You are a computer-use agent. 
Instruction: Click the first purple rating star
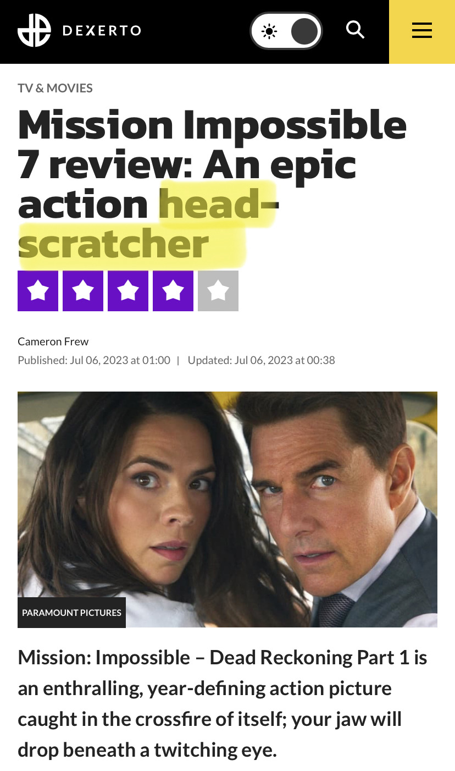pos(38,291)
